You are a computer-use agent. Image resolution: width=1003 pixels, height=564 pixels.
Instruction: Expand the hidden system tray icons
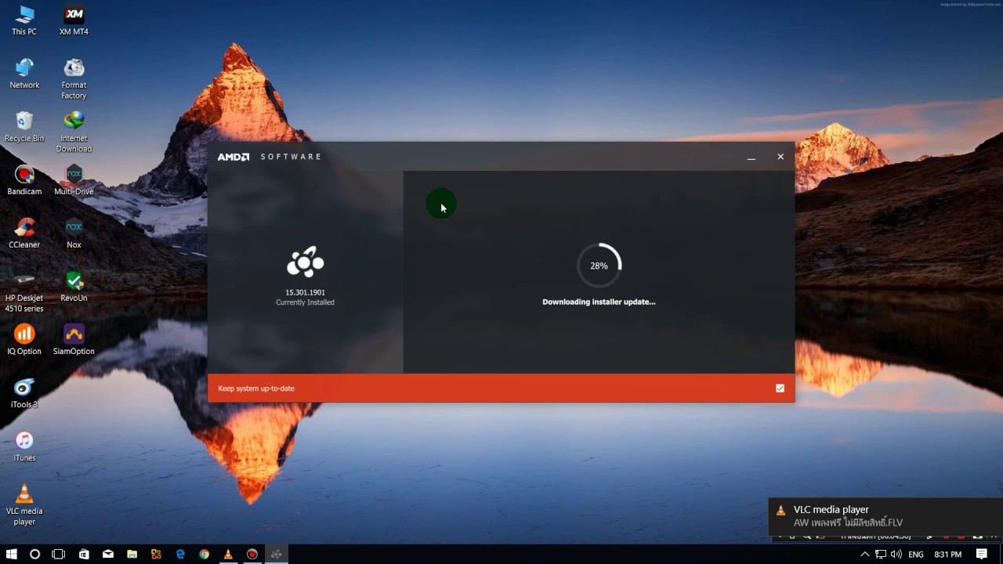coord(864,554)
